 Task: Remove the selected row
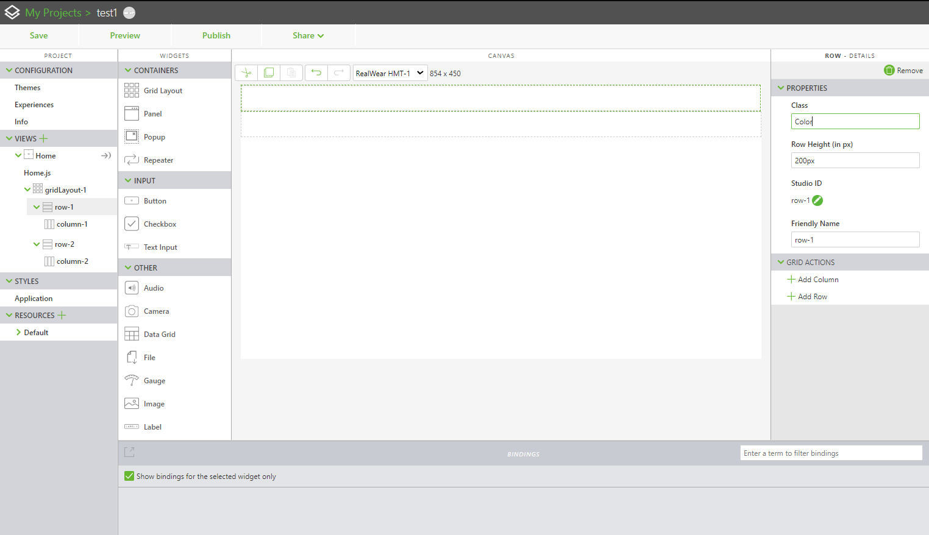click(x=903, y=69)
